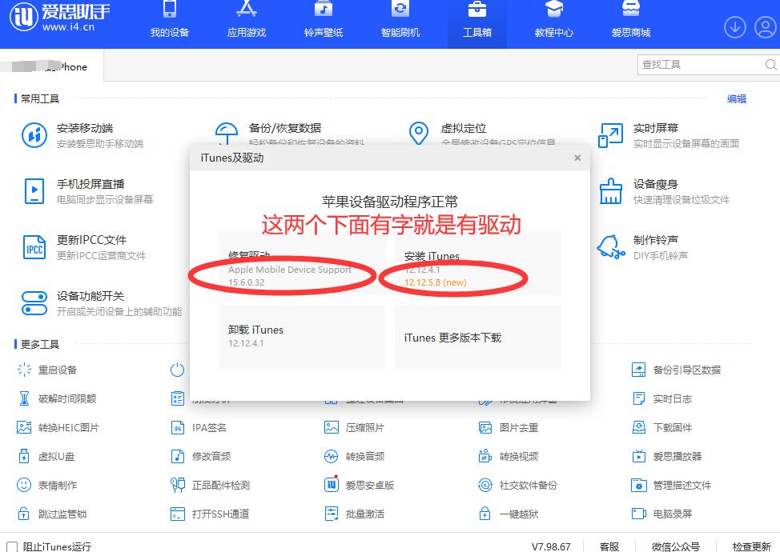Open 安装移动端 tool icon
The image size is (780, 552).
click(34, 135)
